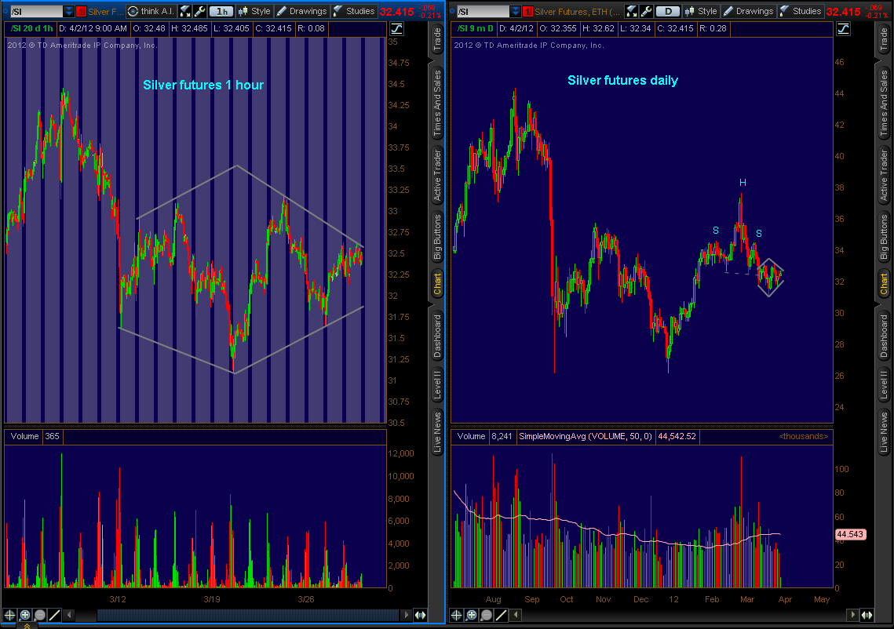Select the trendline drawing tool in right chart

point(501,615)
